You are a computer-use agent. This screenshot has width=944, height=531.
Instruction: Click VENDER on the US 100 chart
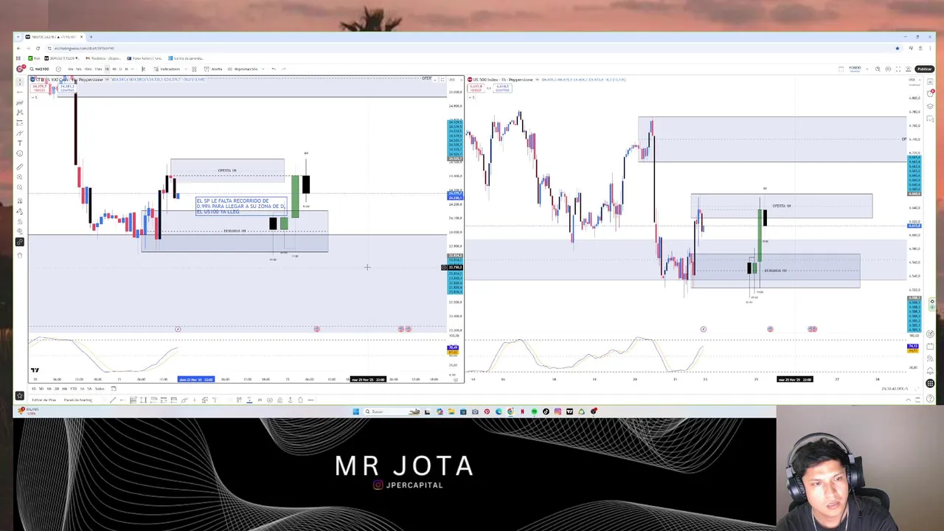click(x=39, y=88)
